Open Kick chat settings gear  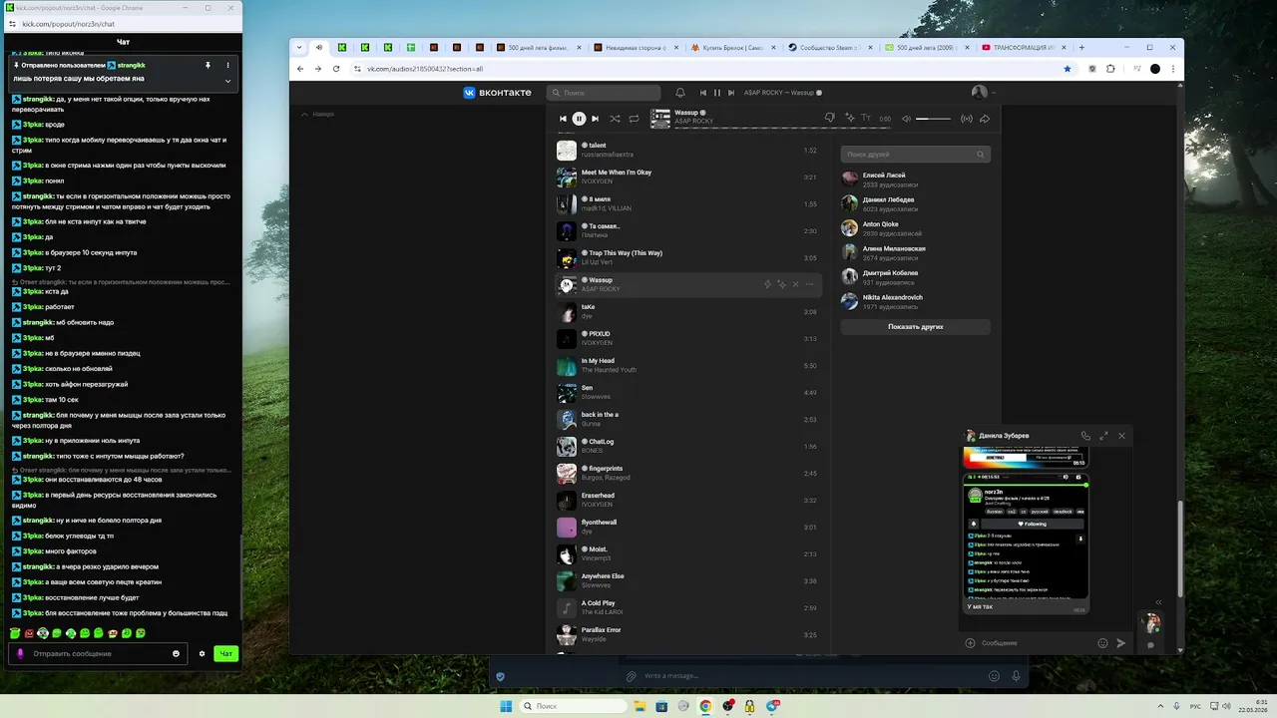click(202, 654)
